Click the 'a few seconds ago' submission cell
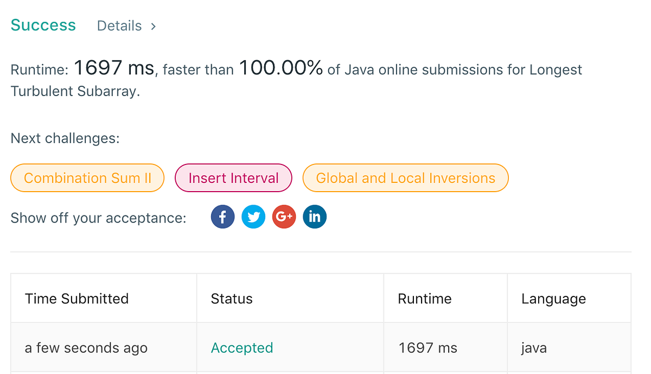651x374 pixels. [x=86, y=348]
